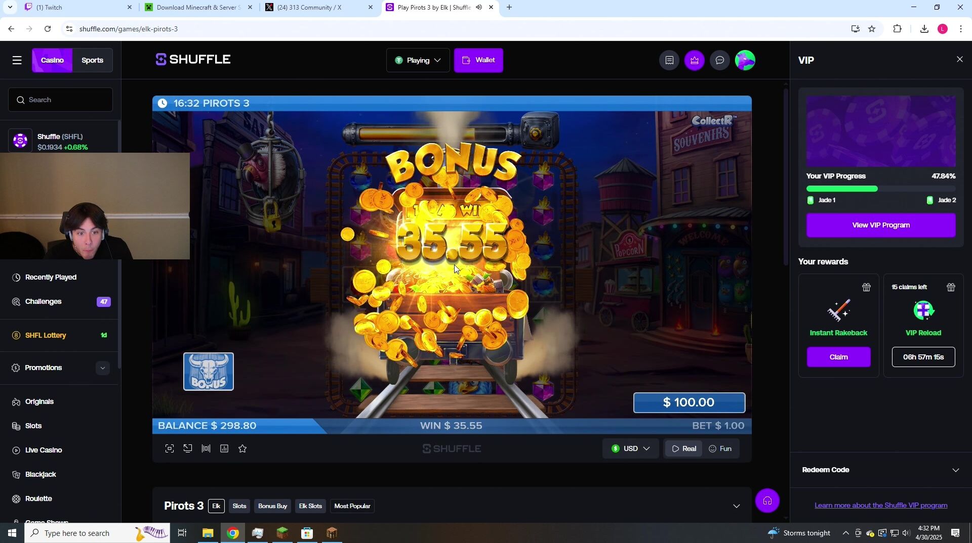Click the $100.00 bonus price display
Screen dimensions: 972x543
tap(689, 403)
